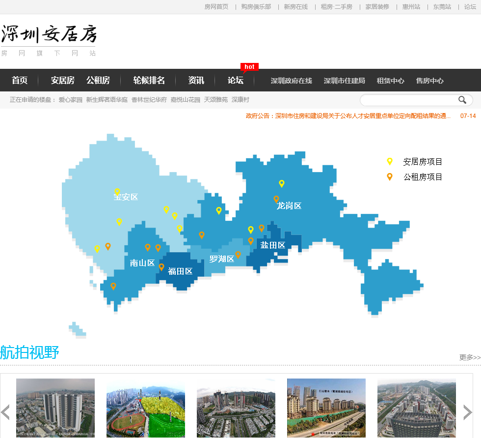Open 售房中心 link

point(430,81)
